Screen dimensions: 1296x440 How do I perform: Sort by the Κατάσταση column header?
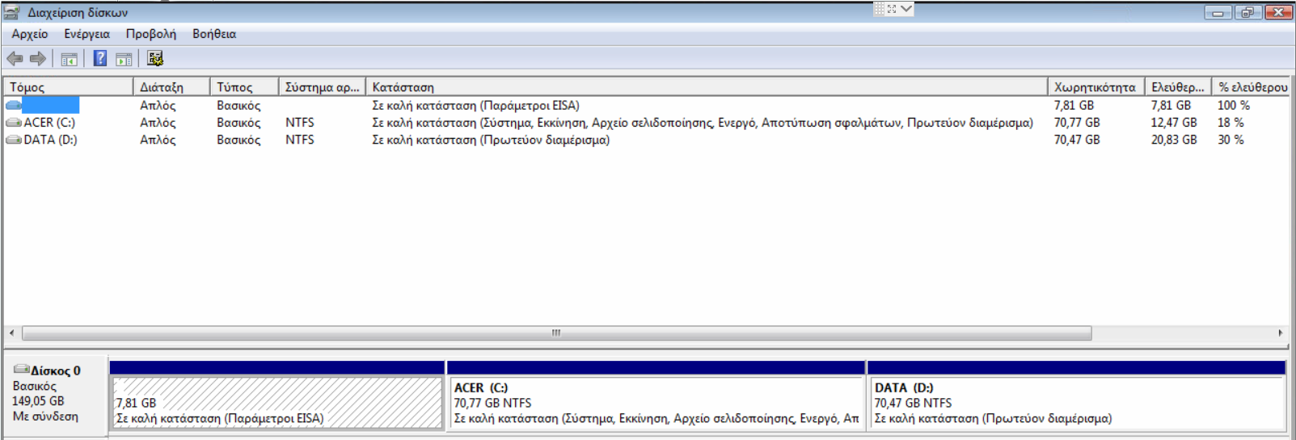[707, 87]
